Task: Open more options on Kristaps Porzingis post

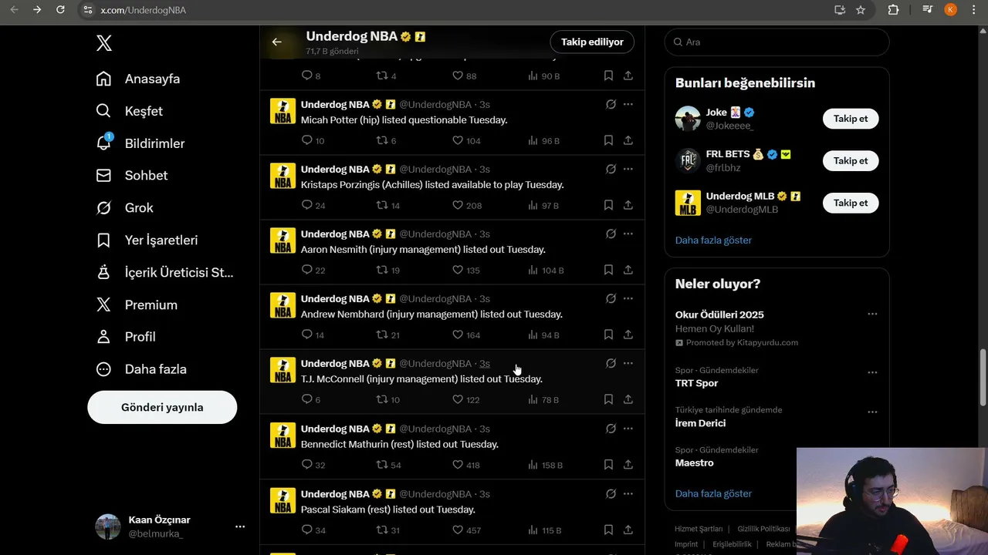Action: [x=628, y=169]
